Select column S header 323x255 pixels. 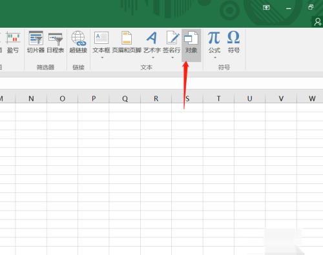pyautogui.click(x=187, y=99)
